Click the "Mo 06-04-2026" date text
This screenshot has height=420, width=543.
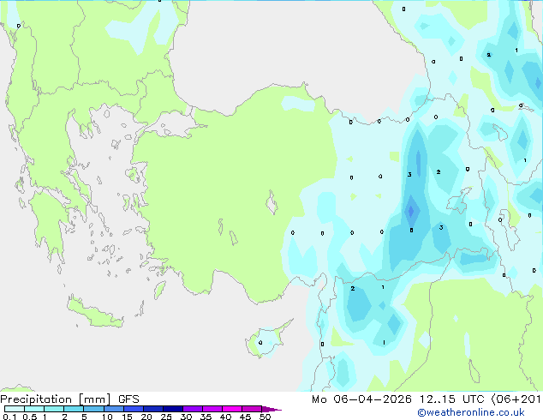click(x=361, y=399)
